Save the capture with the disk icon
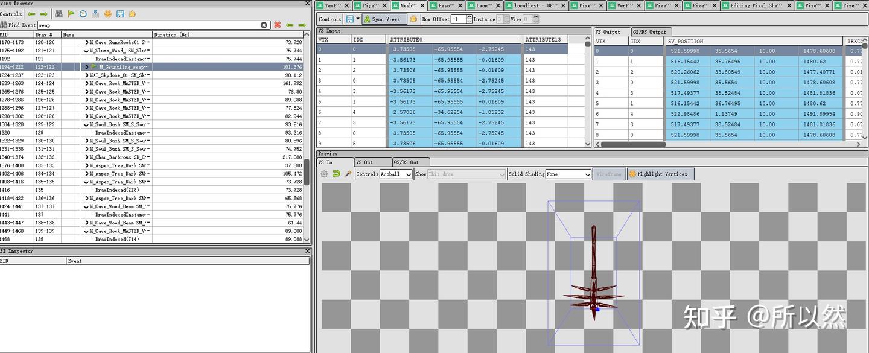This screenshot has height=353, width=869. pyautogui.click(x=121, y=13)
